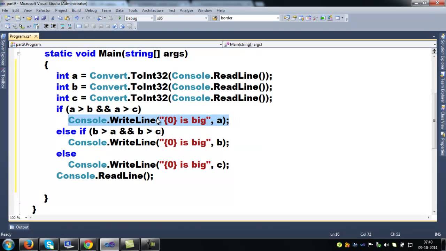Open the Windows Start button

coord(8,244)
